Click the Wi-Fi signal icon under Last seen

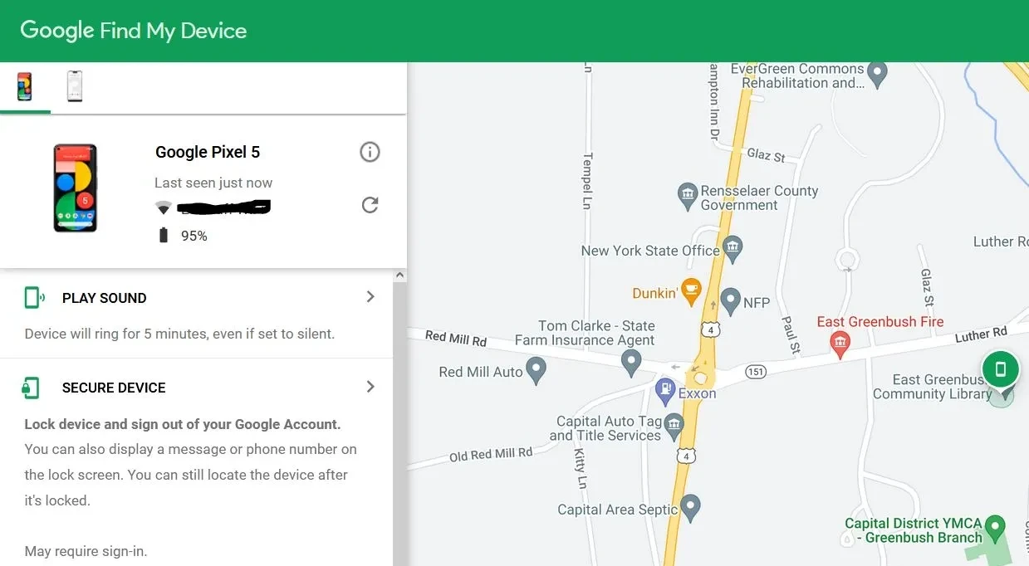point(164,207)
